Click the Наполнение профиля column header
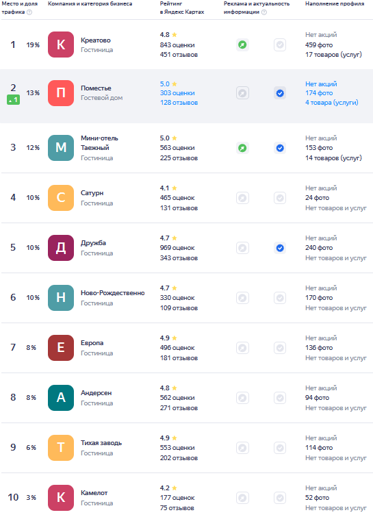373x517 pixels. click(335, 3)
